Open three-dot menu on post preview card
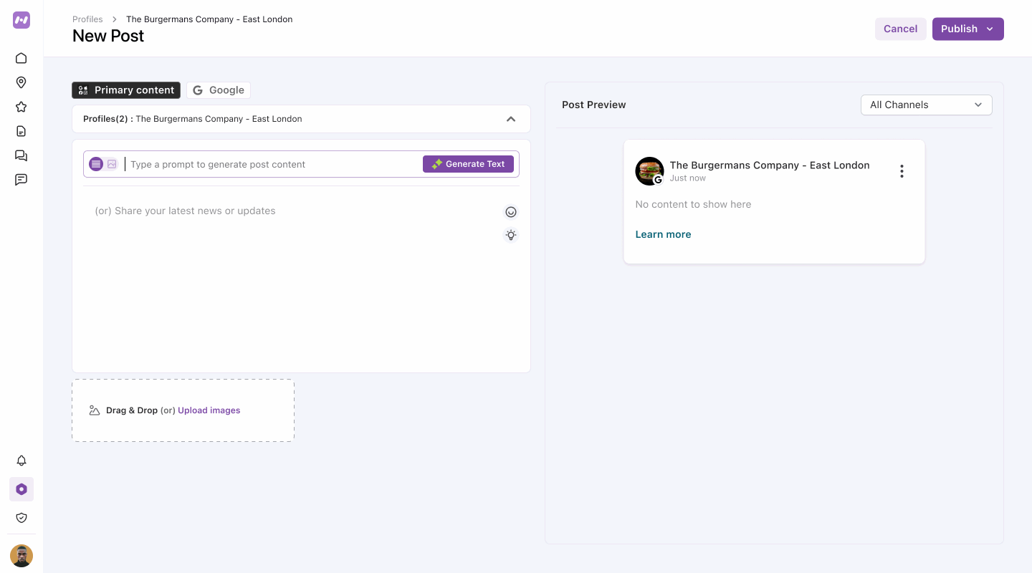This screenshot has width=1032, height=573. [902, 171]
